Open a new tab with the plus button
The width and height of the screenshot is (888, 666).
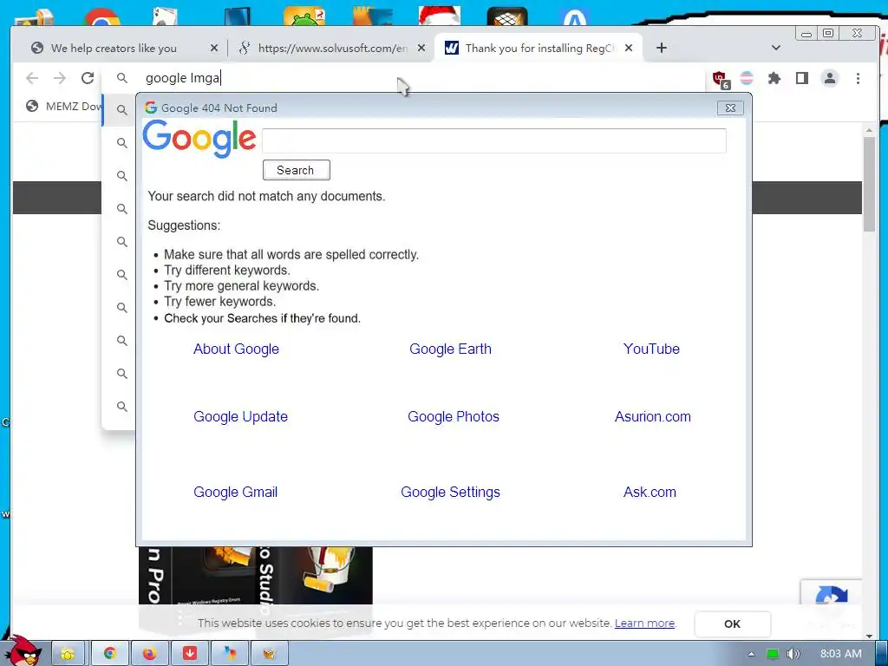click(662, 49)
